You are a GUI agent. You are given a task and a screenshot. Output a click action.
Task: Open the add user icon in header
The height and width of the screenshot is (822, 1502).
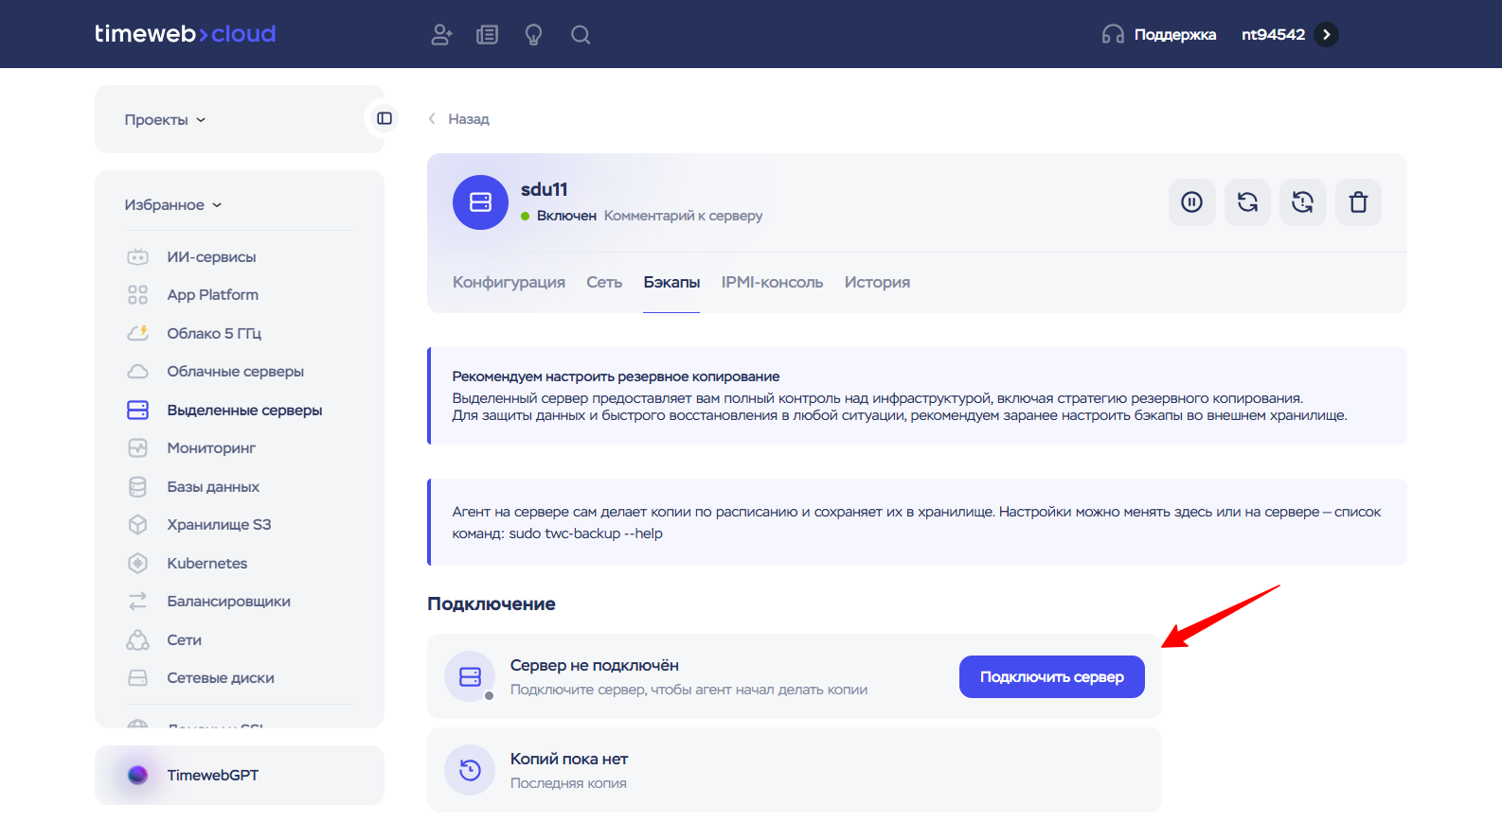(x=441, y=35)
